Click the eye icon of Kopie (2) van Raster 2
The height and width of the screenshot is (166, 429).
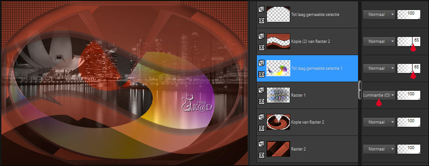tap(261, 47)
